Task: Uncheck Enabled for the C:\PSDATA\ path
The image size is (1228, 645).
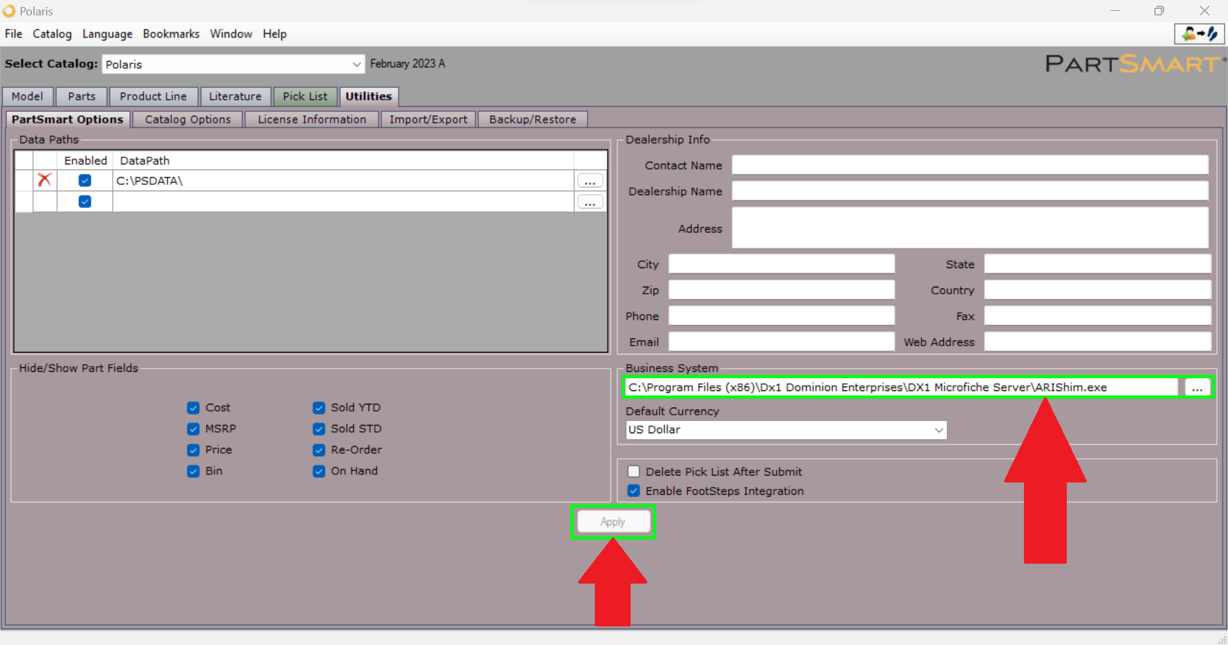Action: [84, 180]
